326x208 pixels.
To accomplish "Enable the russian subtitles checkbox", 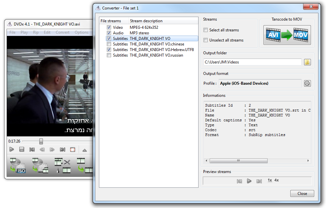I will click(109, 55).
